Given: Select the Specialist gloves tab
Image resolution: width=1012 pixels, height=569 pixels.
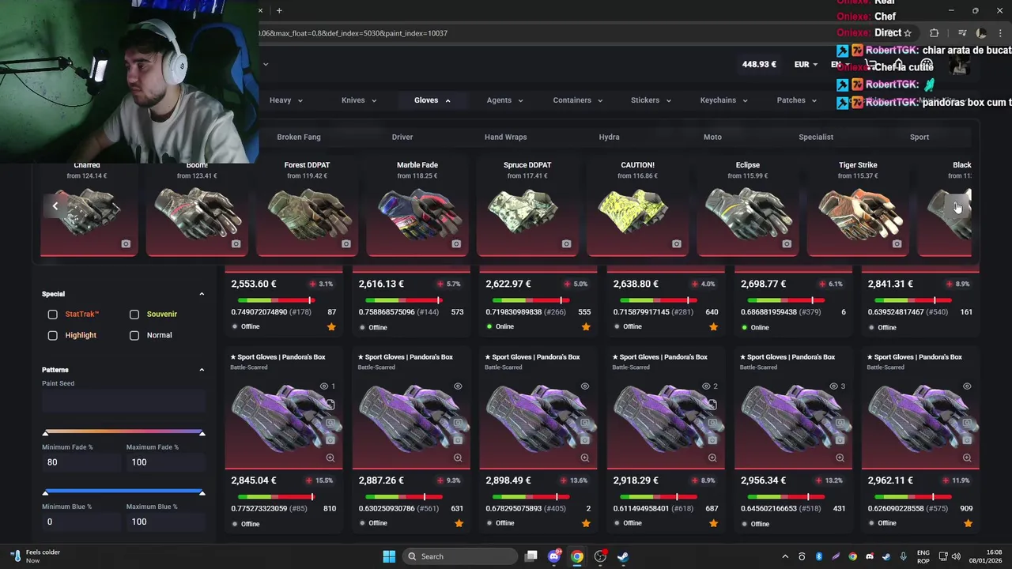Looking at the screenshot, I should pyautogui.click(x=816, y=137).
